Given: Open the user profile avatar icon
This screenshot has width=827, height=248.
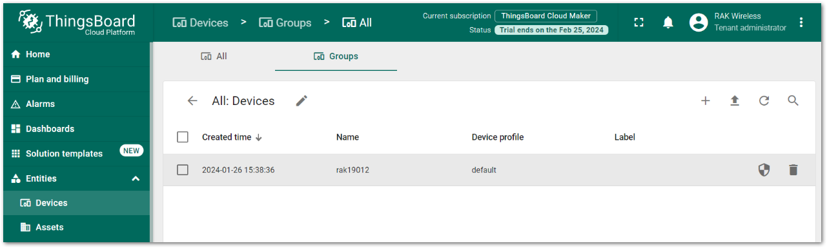Looking at the screenshot, I should pos(699,23).
